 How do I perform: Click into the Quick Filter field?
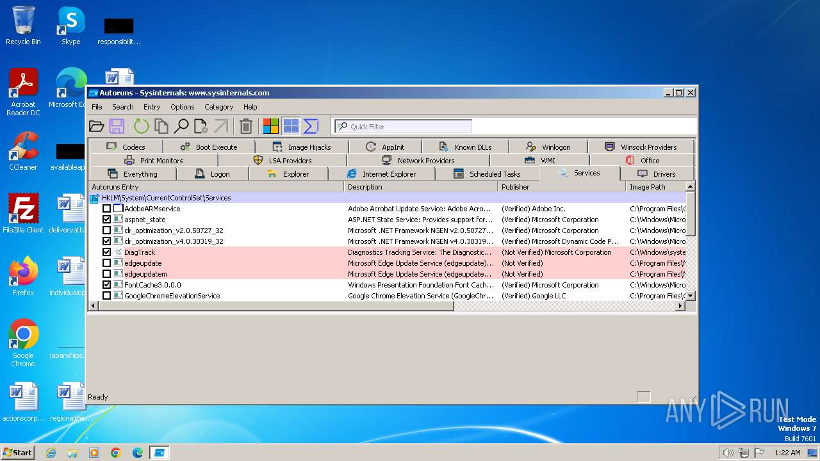403,126
